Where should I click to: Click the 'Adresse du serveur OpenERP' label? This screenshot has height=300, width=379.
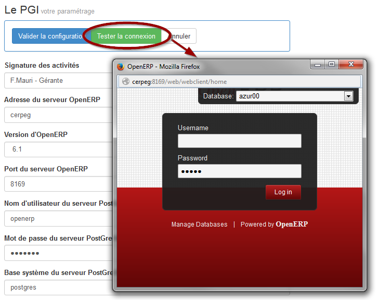(52, 100)
